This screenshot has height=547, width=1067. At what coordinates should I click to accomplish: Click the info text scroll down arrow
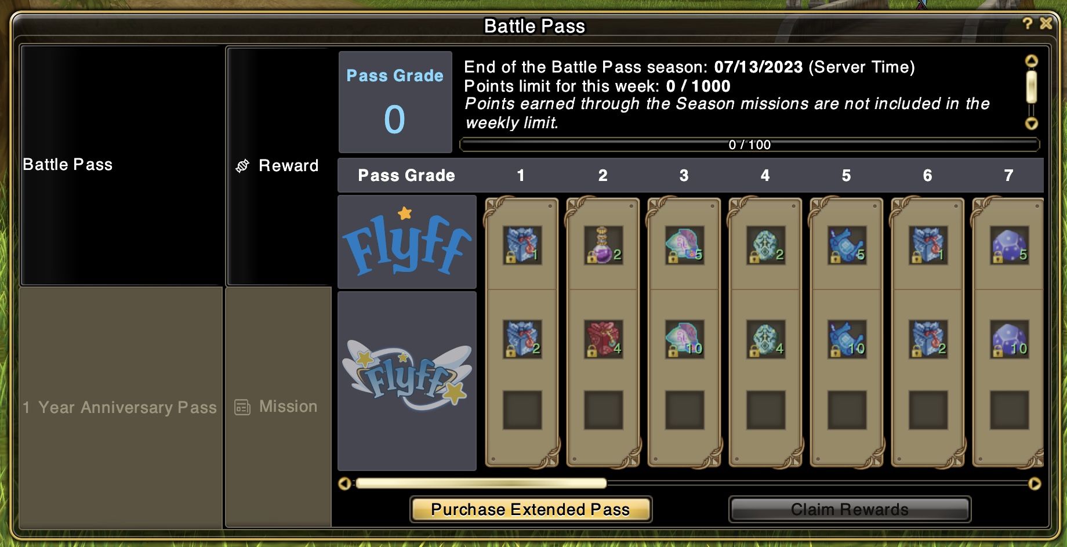pyautogui.click(x=1032, y=124)
